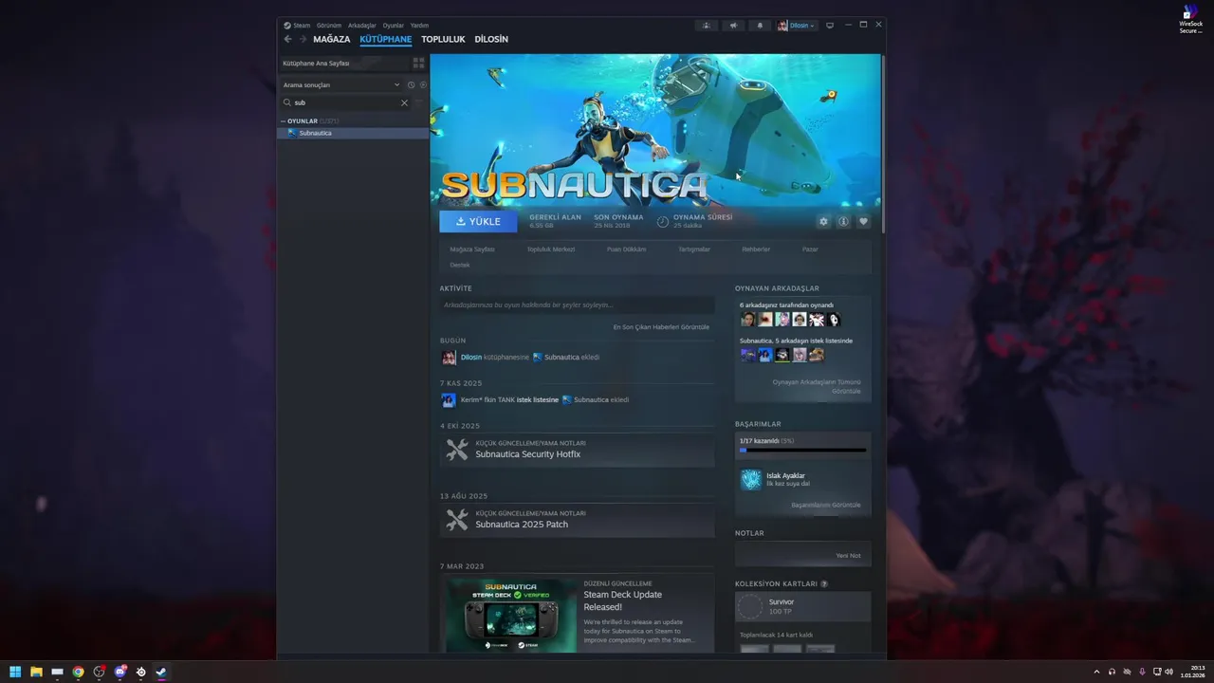
Task: Toggle library grid view icon
Action: 418,63
